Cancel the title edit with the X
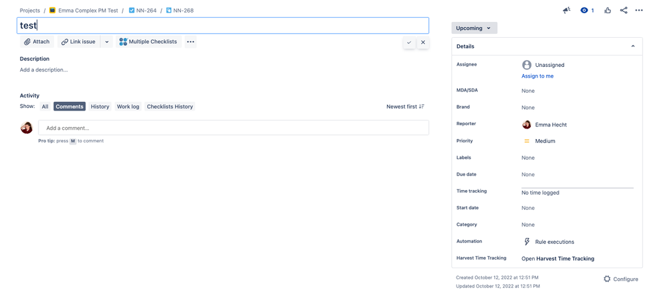This screenshot has width=662, height=302. [x=423, y=42]
